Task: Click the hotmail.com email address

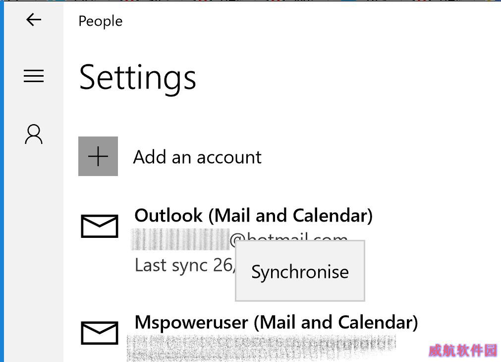Action: coord(288,237)
